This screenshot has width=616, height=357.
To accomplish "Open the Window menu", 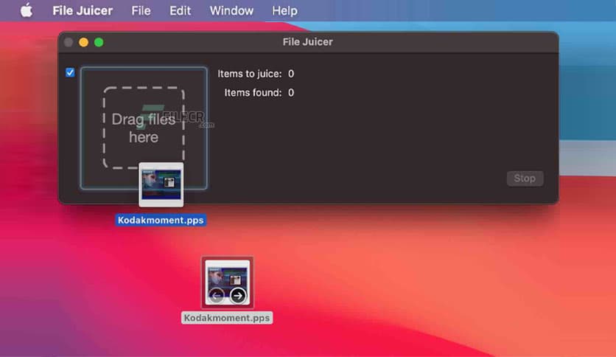I will 231,10.
